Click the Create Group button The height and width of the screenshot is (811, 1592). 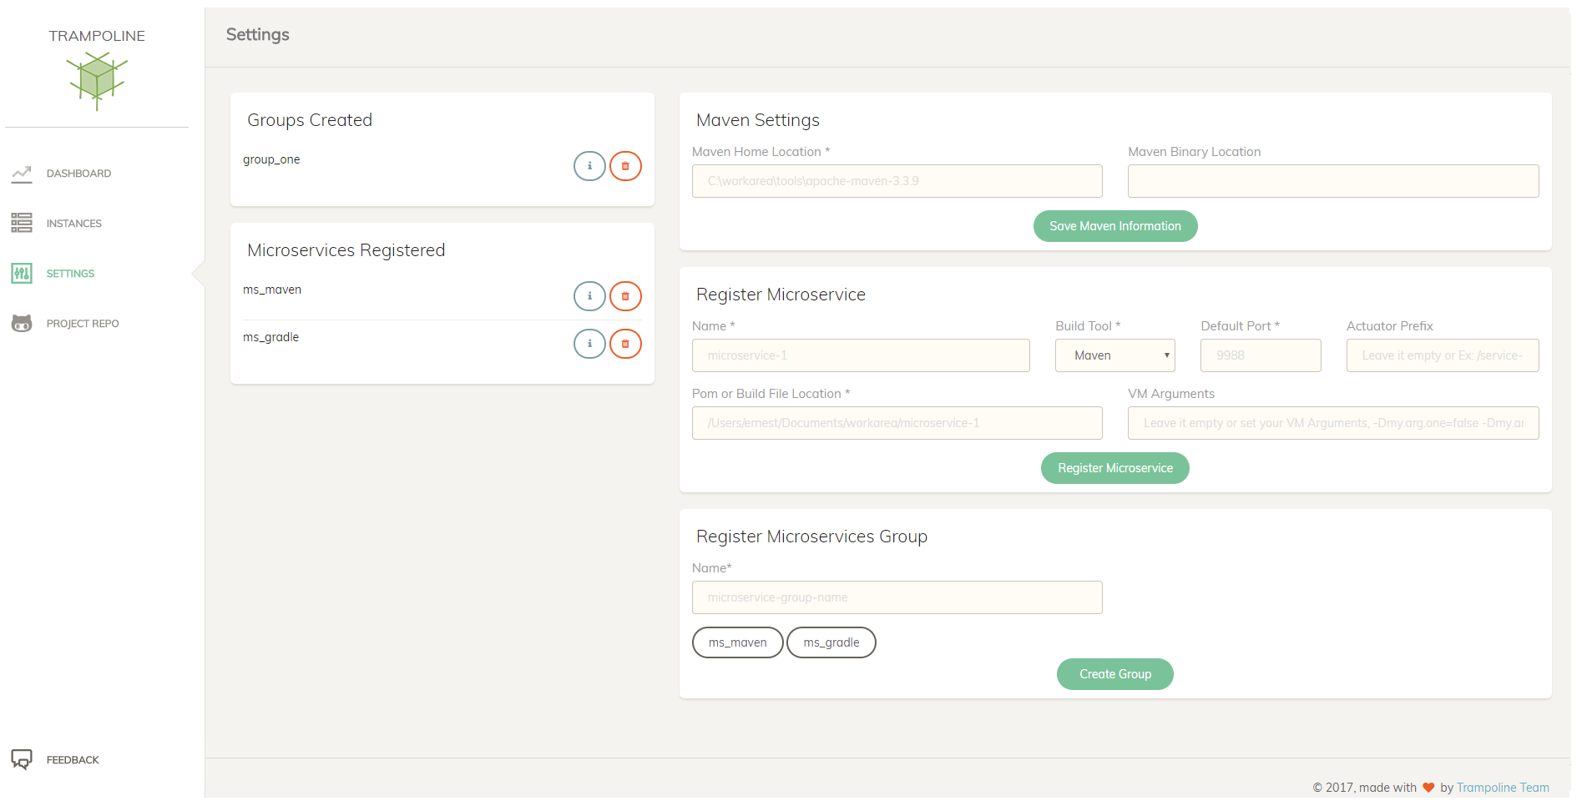pyautogui.click(x=1114, y=674)
